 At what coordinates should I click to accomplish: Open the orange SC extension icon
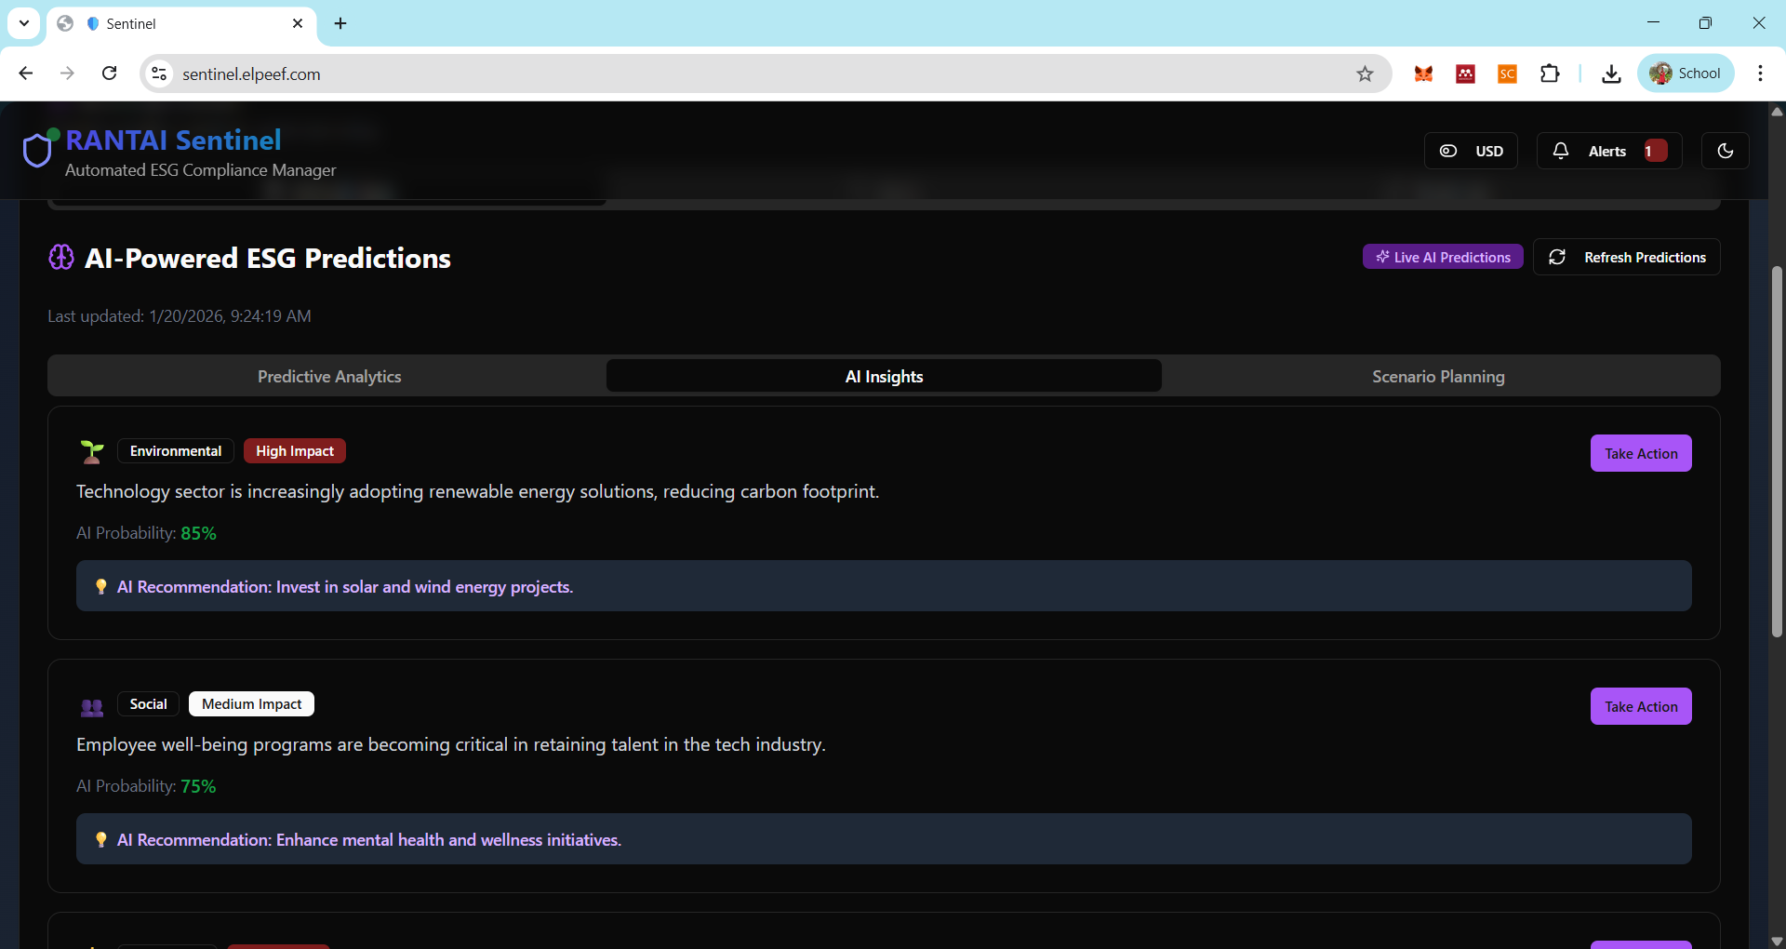click(1507, 74)
